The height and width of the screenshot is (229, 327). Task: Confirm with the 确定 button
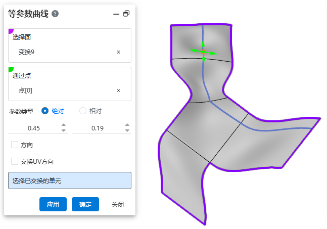85,204
